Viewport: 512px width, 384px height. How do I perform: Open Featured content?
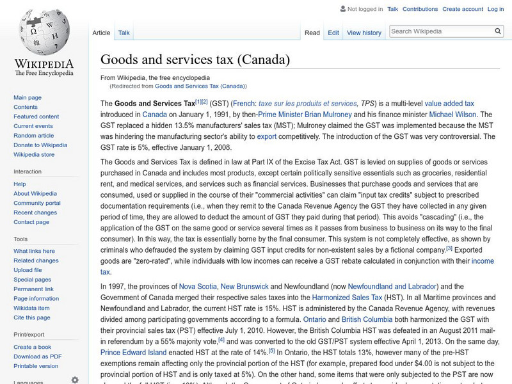[36, 116]
